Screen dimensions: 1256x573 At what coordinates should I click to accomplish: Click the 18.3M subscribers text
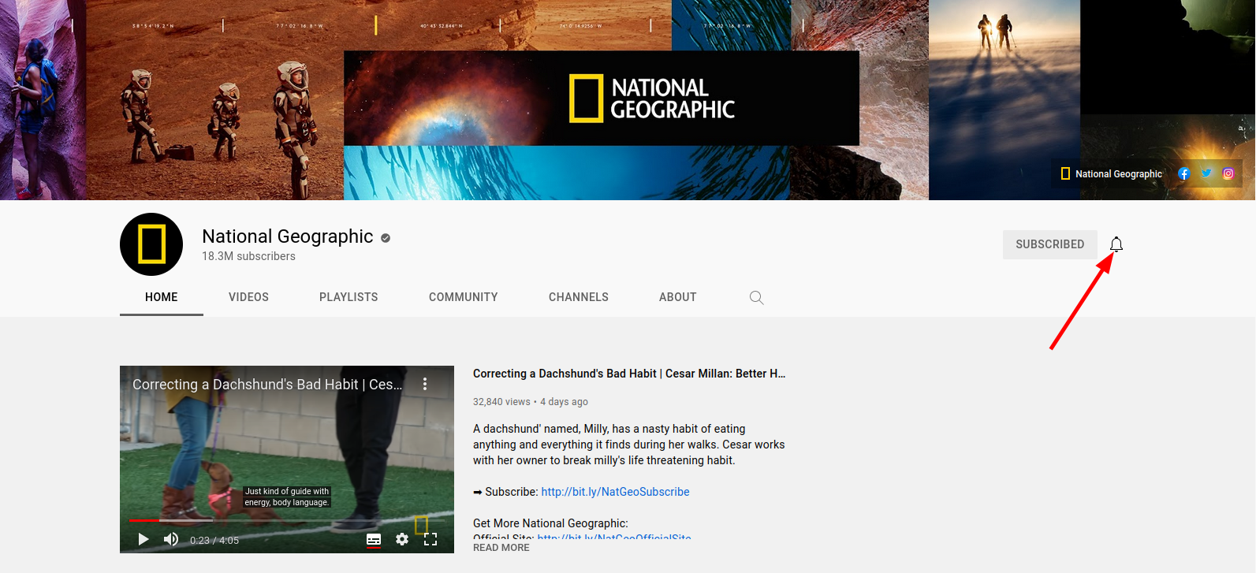(248, 256)
